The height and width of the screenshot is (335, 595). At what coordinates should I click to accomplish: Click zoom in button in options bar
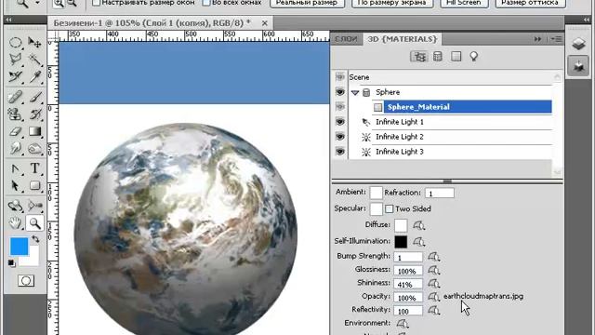click(59, 4)
